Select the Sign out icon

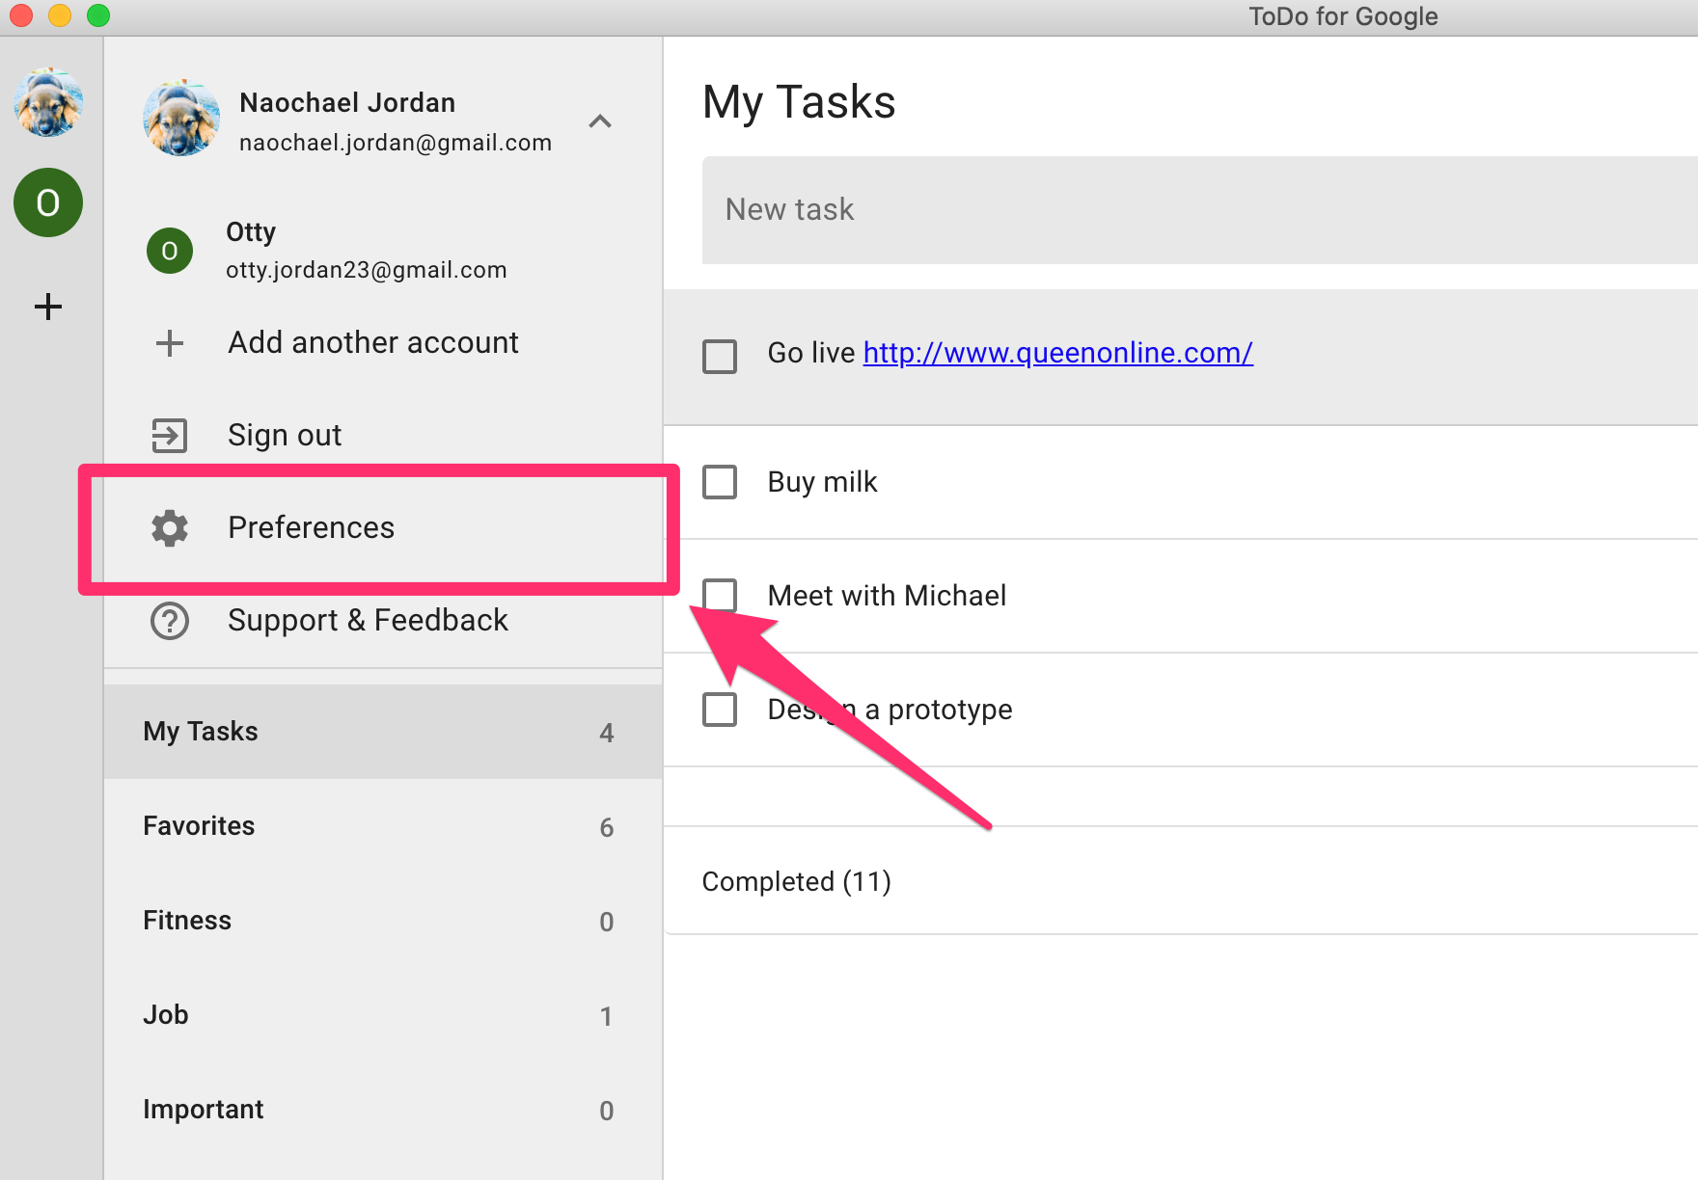click(170, 435)
